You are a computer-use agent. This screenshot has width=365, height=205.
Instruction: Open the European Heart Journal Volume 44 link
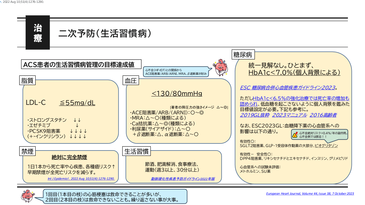(310, 194)
